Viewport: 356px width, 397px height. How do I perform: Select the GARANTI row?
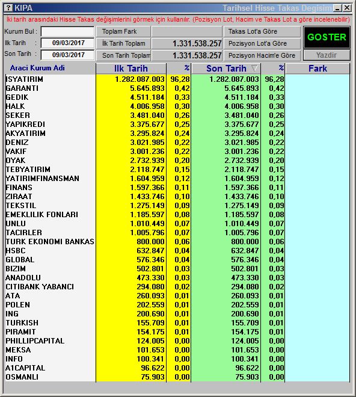(x=177, y=88)
